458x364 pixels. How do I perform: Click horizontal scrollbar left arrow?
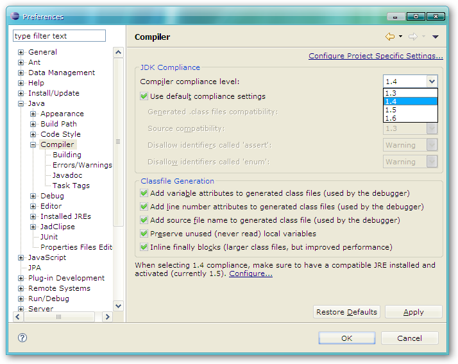tap(18, 316)
